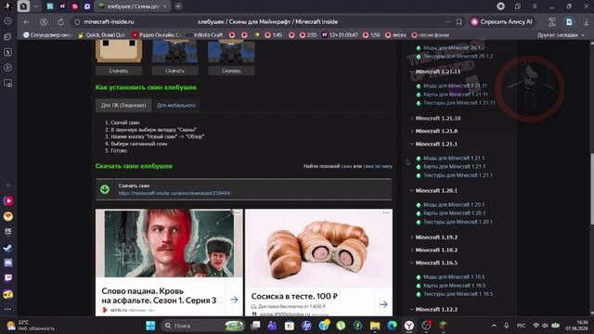This screenshot has height=334, width=594.
Task: Click the green download smiley icon
Action: (x=105, y=189)
